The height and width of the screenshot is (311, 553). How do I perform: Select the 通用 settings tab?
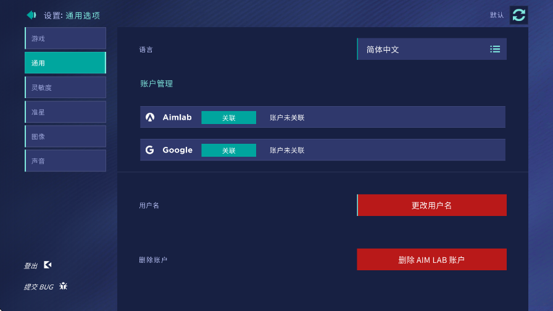[x=65, y=63]
